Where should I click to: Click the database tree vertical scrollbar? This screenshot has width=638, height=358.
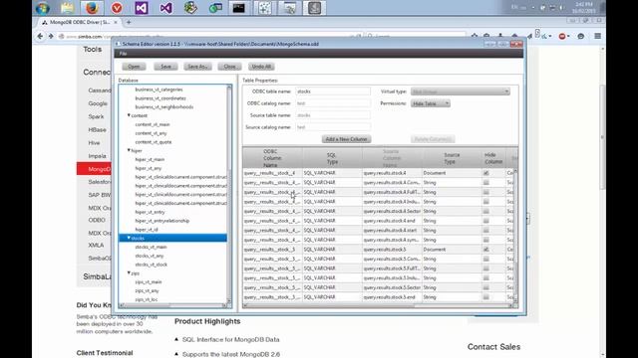click(x=229, y=194)
